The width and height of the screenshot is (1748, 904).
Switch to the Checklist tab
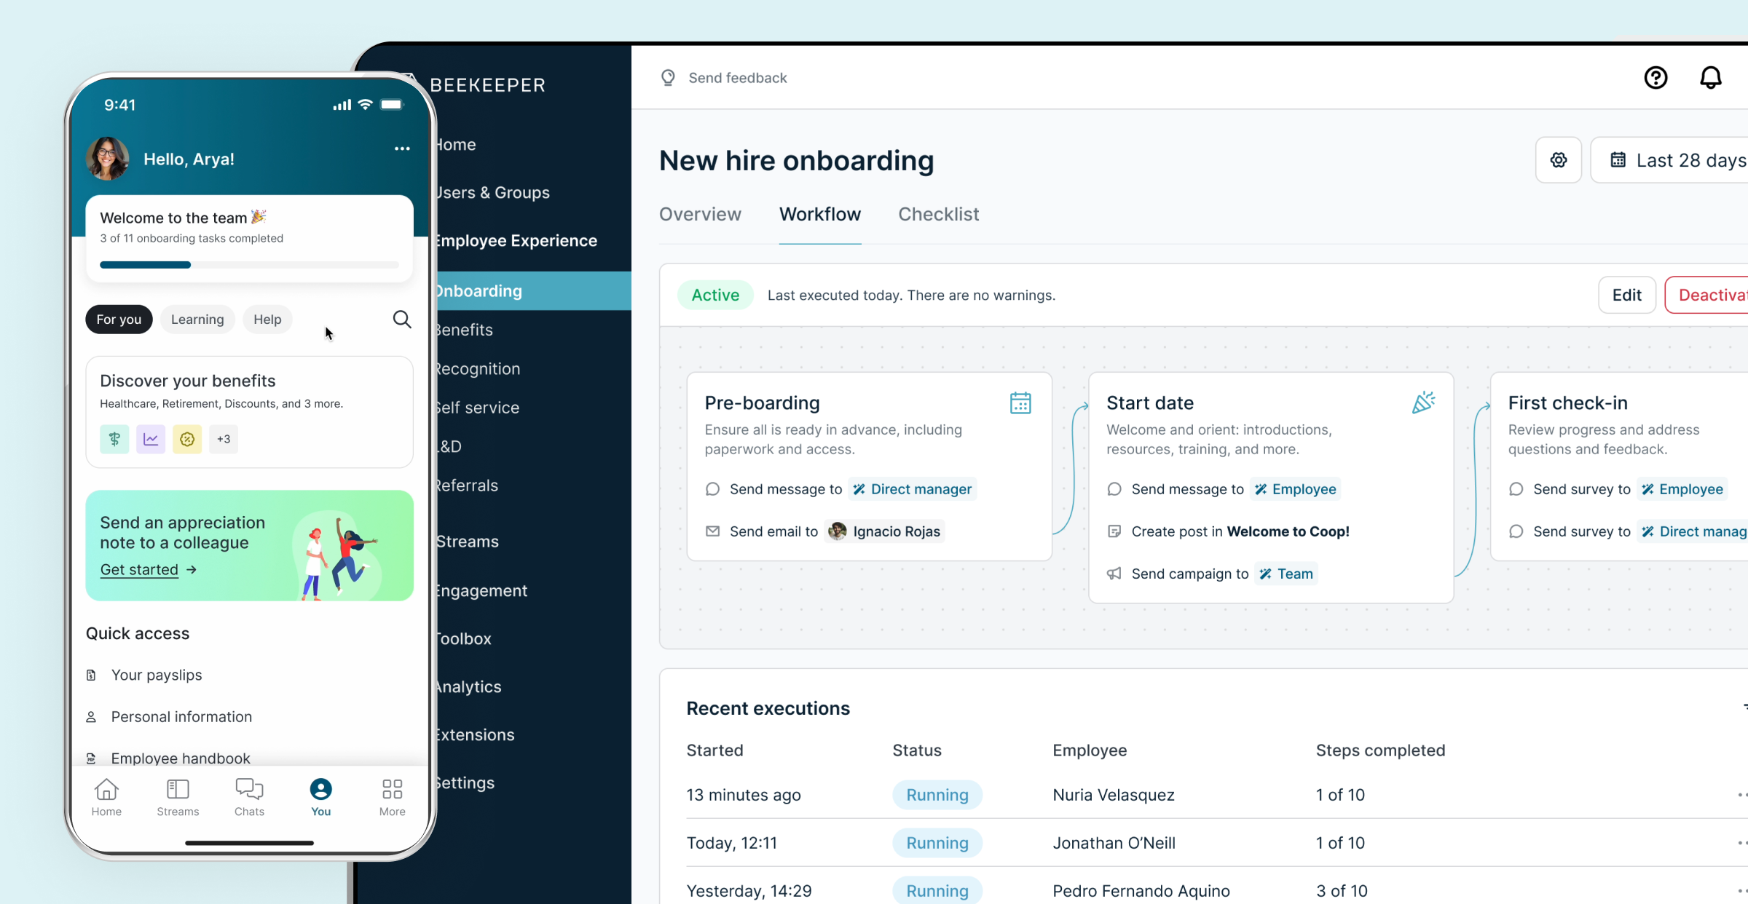[x=938, y=215]
